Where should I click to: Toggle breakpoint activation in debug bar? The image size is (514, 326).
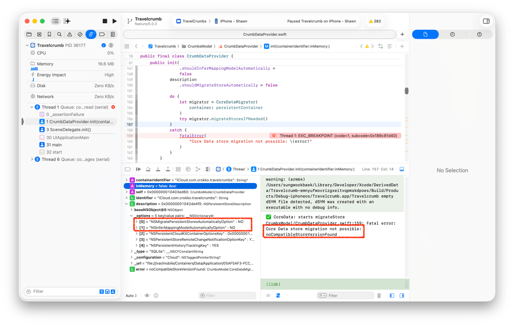click(x=128, y=169)
